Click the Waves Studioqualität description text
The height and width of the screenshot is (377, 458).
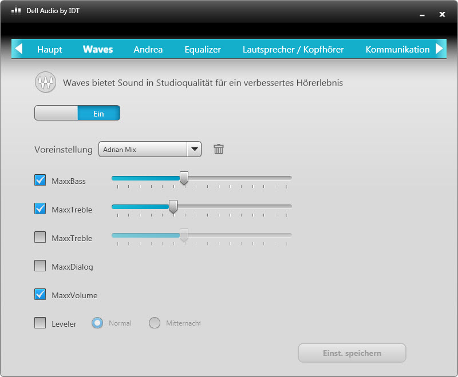click(x=203, y=83)
